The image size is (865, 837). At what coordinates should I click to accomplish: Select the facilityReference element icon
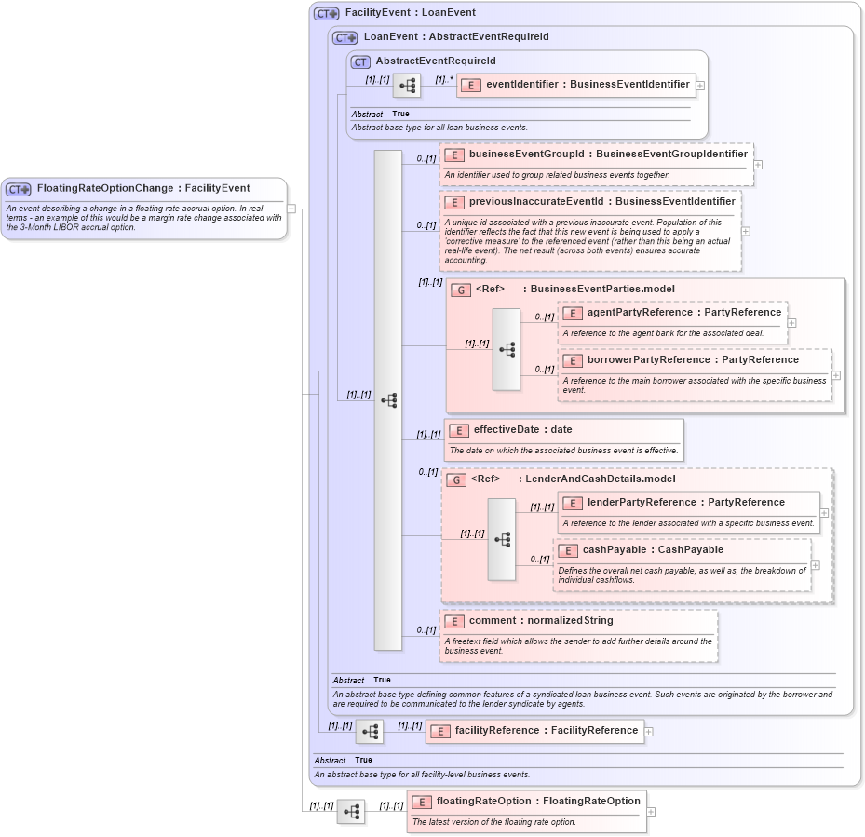pyautogui.click(x=438, y=731)
